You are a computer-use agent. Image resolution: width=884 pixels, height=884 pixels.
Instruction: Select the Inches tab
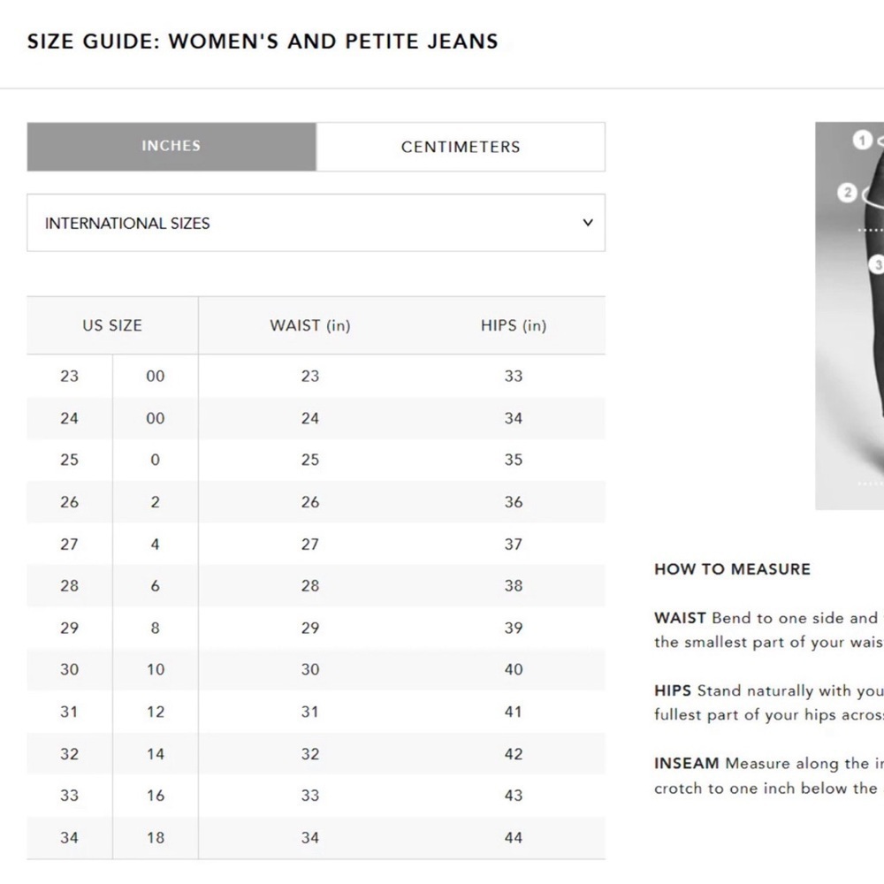(x=171, y=147)
